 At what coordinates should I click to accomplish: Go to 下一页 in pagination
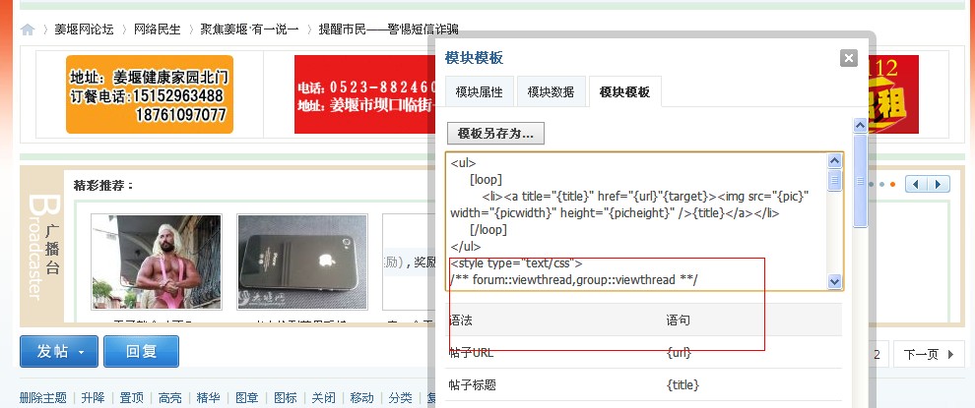(929, 355)
